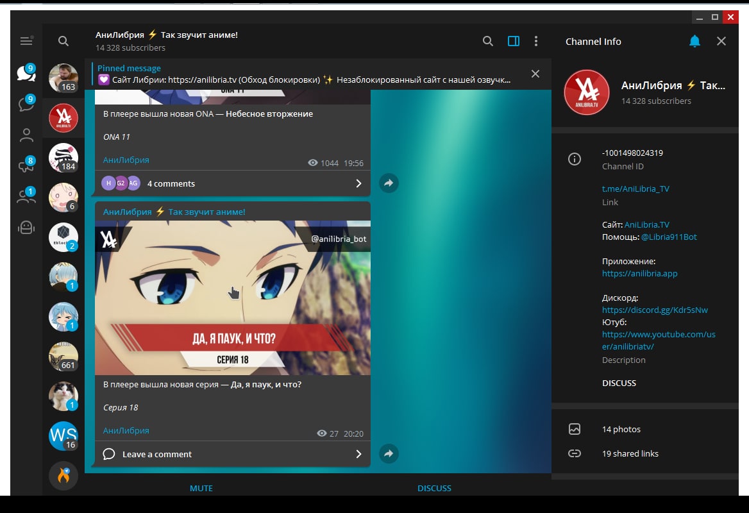The width and height of the screenshot is (749, 513).
Task: Open the channels folder with 8 badge
Action: pyautogui.click(x=26, y=165)
